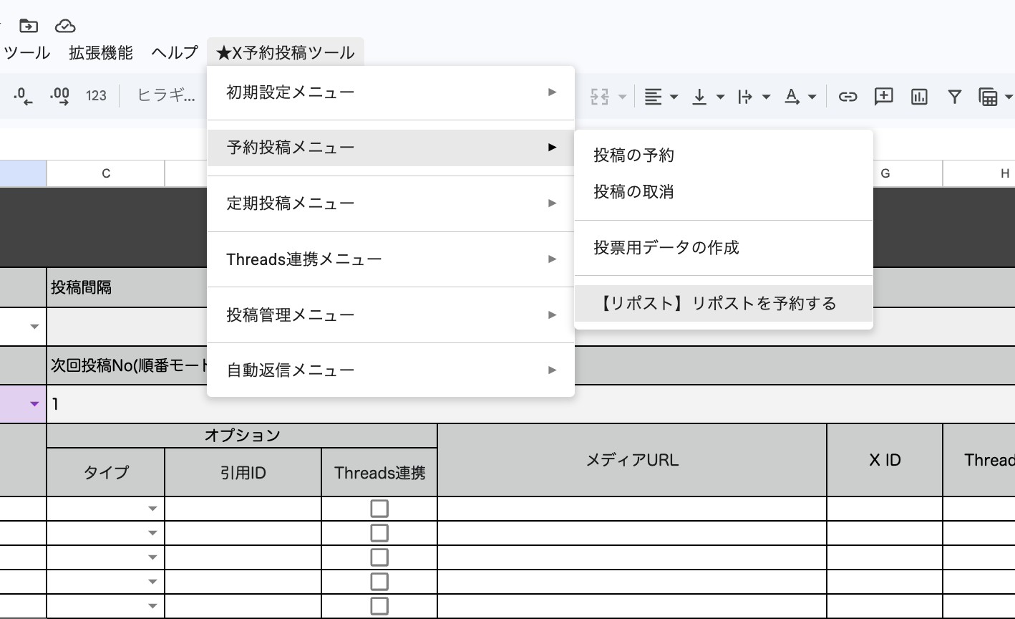Screen dimensions: 1015x619
Task: Tick the fourth Threads連携 checkbox
Action: point(379,582)
